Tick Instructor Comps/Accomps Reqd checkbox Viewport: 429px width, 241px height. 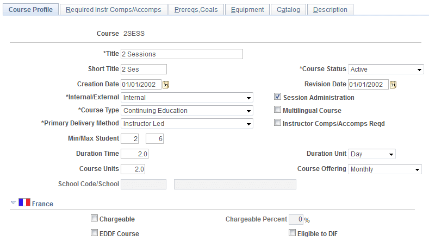277,123
